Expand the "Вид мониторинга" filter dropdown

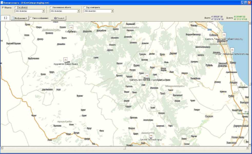(112, 11)
